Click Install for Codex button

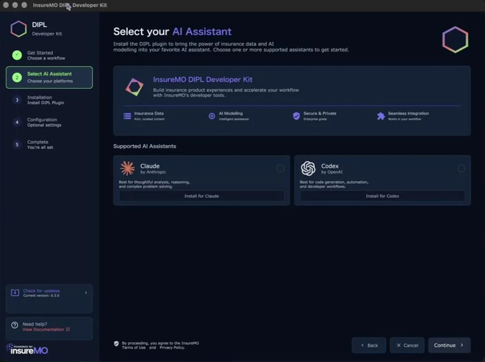382,196
